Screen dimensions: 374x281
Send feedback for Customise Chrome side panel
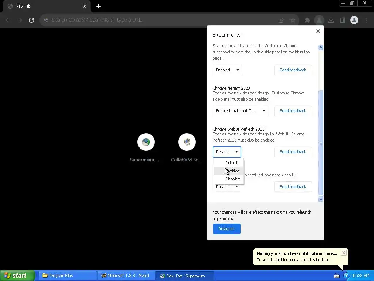click(x=293, y=70)
